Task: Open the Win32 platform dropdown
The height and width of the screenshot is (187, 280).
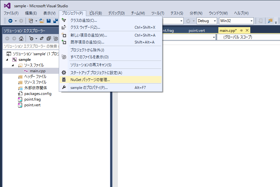Action: coord(236,21)
